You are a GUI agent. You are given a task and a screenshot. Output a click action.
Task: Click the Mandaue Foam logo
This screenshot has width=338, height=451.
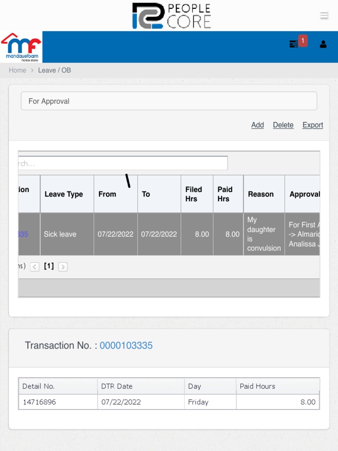[x=21, y=47]
